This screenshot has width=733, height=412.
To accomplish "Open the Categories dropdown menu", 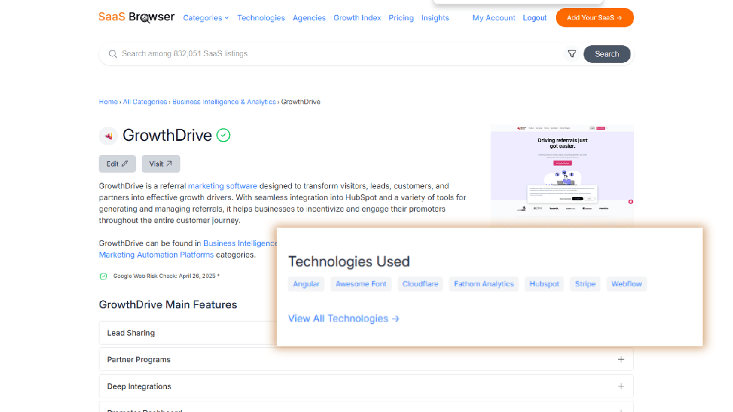I will tap(206, 18).
